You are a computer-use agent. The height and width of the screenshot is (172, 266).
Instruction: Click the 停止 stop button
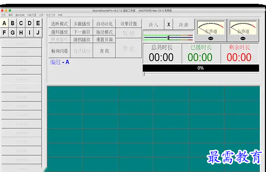128,49
